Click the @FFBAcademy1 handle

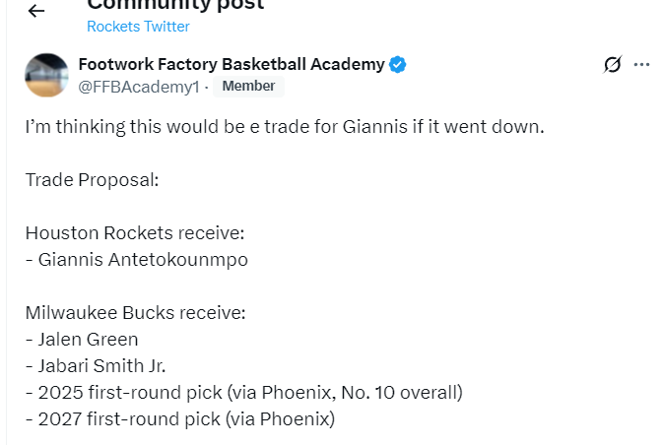tap(139, 87)
